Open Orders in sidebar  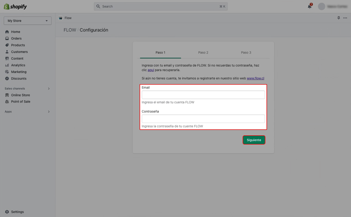pyautogui.click(x=16, y=38)
